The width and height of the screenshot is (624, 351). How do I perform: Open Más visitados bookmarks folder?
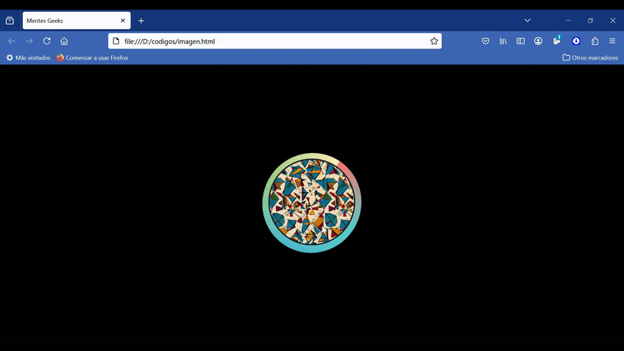click(x=28, y=57)
